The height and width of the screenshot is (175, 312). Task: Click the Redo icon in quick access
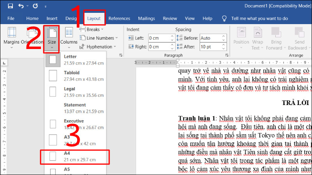point(35,6)
